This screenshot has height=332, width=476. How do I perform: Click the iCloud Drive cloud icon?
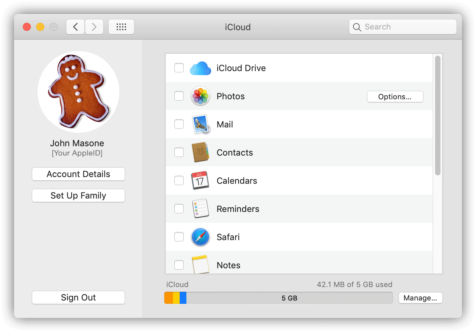[x=200, y=68]
